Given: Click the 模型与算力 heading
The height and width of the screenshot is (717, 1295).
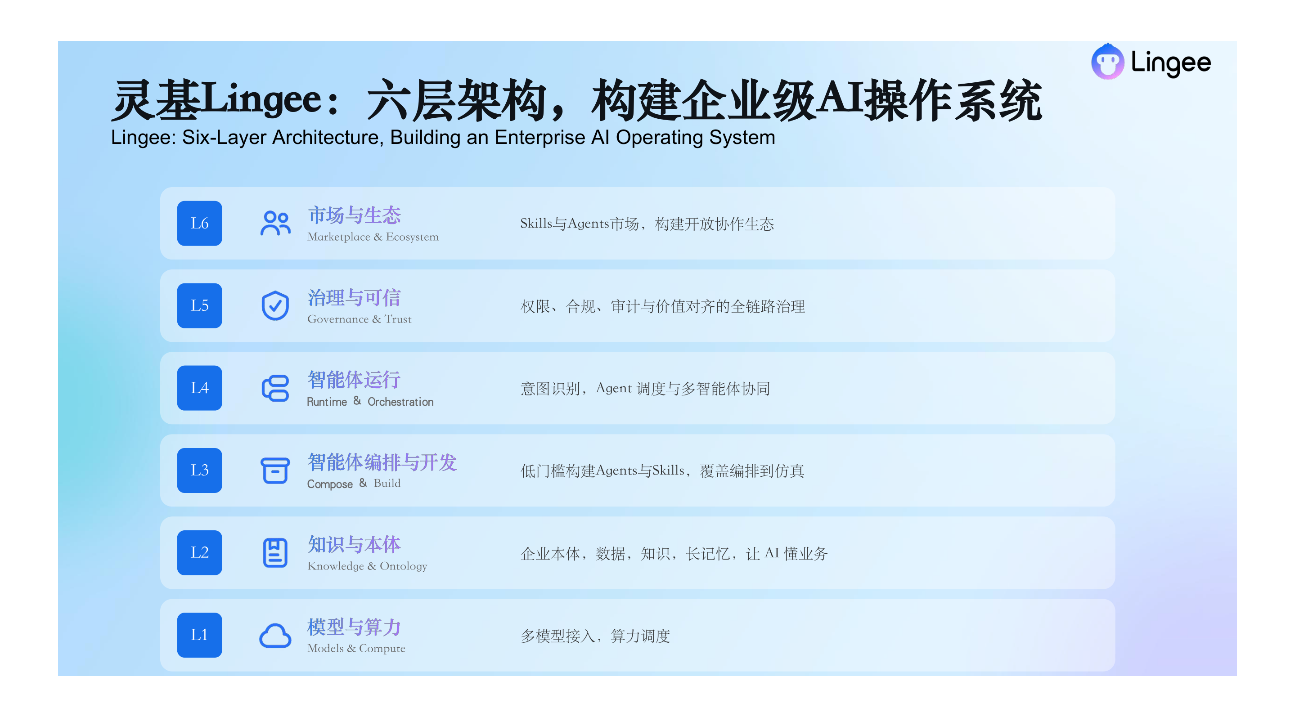Looking at the screenshot, I should (x=354, y=627).
